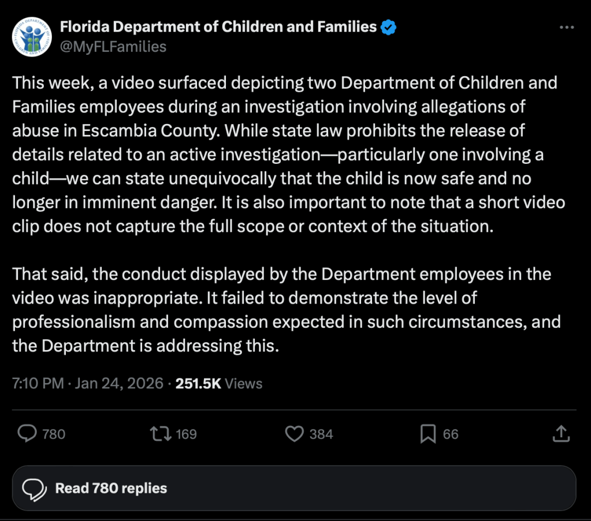
Task: Click the reply speech bubble icon
Action: coord(27,434)
